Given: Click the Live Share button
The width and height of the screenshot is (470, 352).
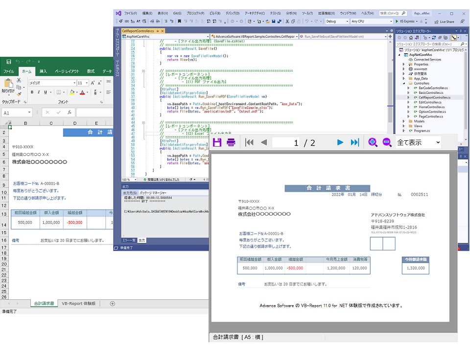Looking at the screenshot, I should (444, 22).
